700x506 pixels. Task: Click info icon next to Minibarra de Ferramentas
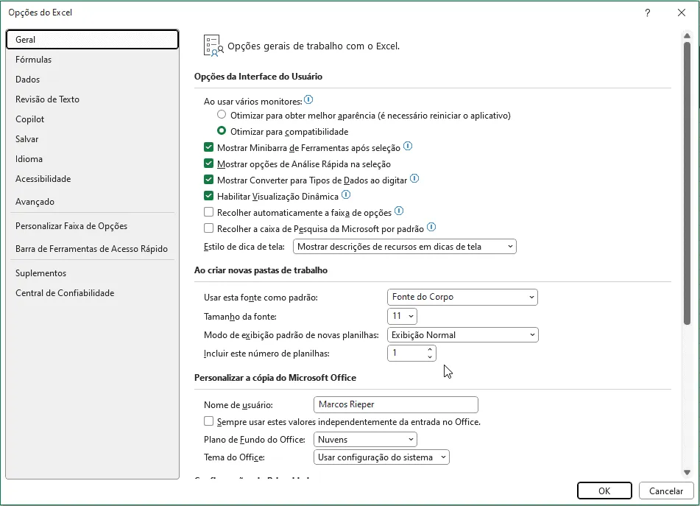pos(408,146)
